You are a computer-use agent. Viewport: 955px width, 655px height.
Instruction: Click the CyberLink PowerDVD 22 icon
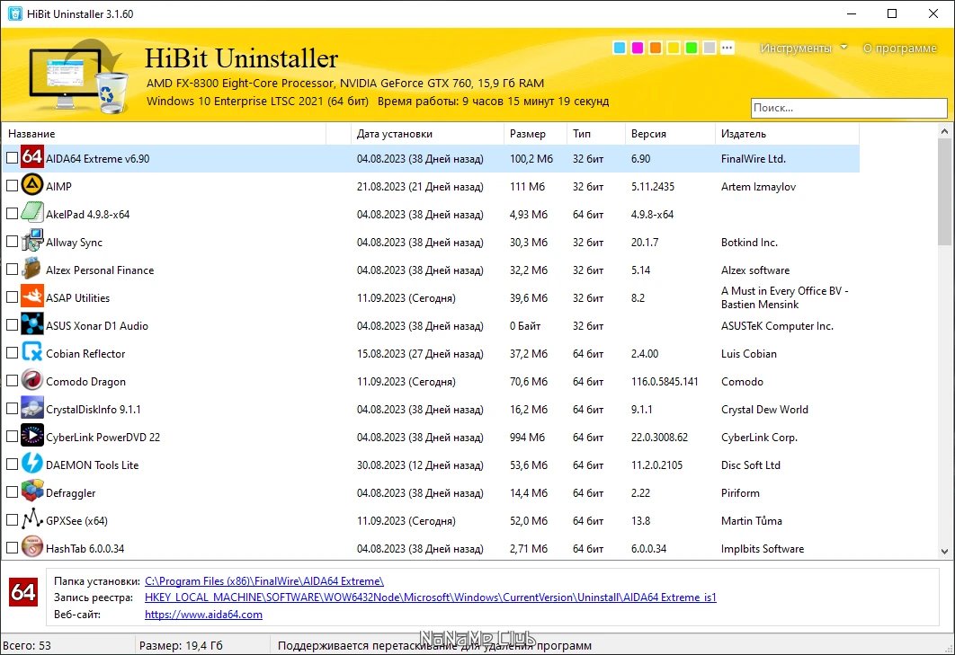coord(32,437)
